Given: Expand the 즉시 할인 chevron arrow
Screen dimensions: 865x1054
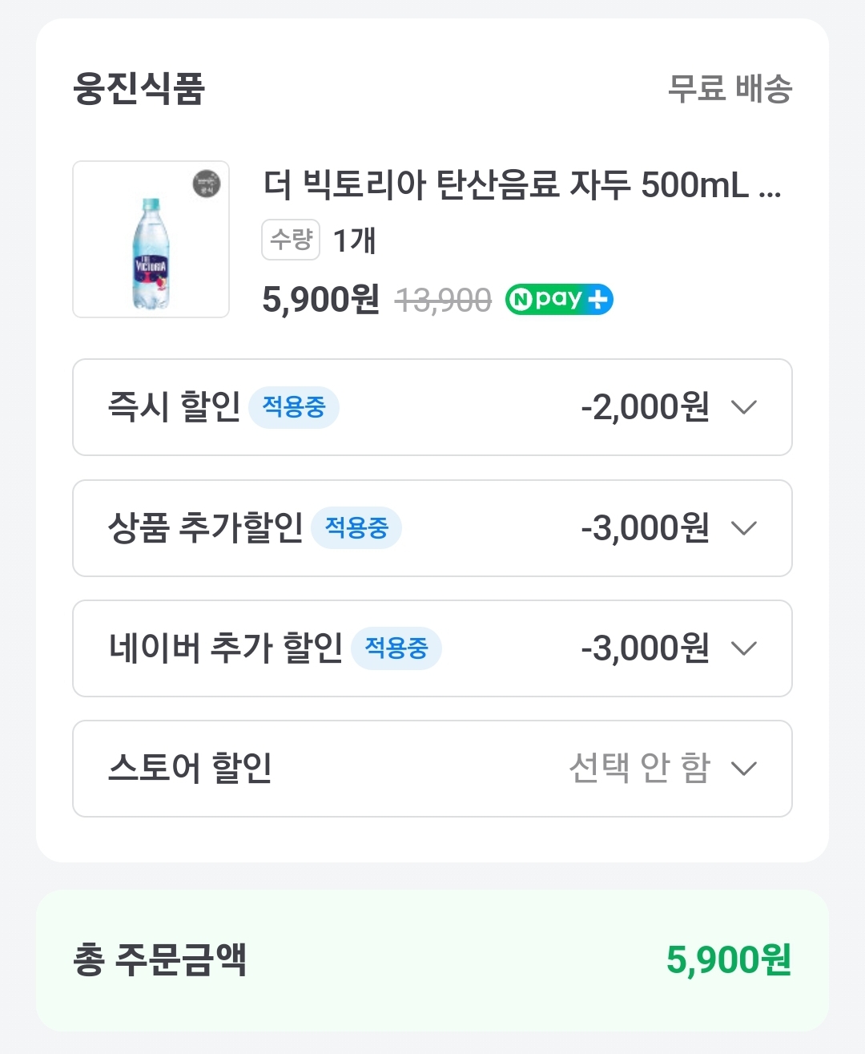Looking at the screenshot, I should point(744,407).
